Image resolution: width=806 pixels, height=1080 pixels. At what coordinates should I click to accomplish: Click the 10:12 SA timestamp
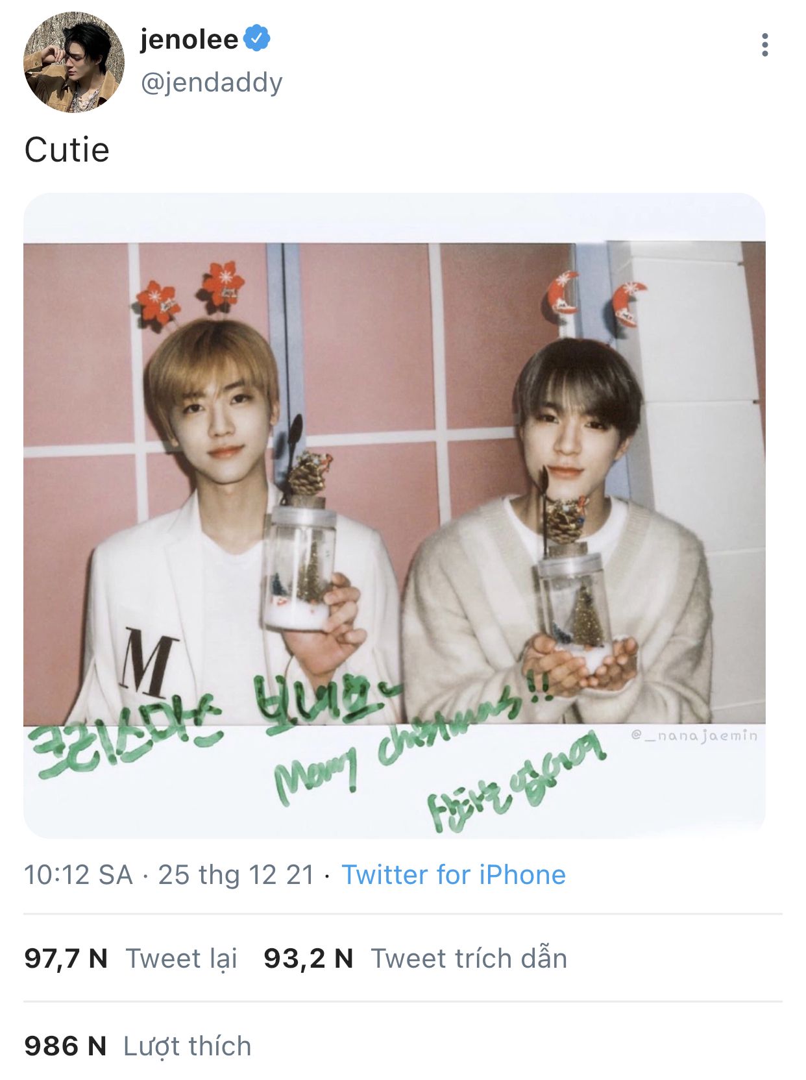point(79,875)
